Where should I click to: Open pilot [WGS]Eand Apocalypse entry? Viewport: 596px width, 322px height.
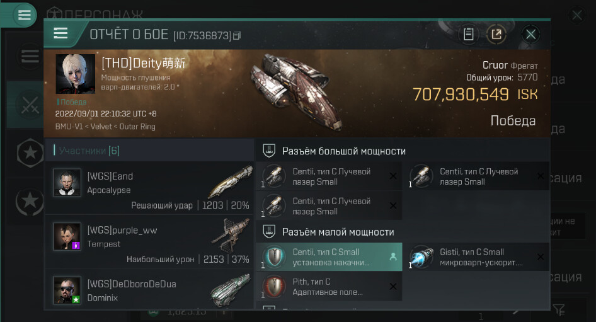coord(149,188)
